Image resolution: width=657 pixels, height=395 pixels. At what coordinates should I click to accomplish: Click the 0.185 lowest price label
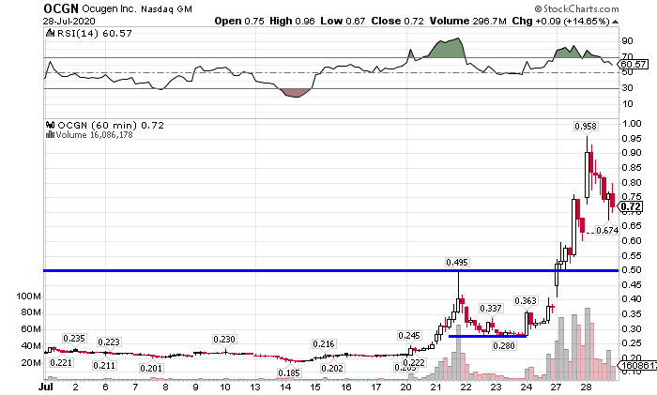click(289, 372)
